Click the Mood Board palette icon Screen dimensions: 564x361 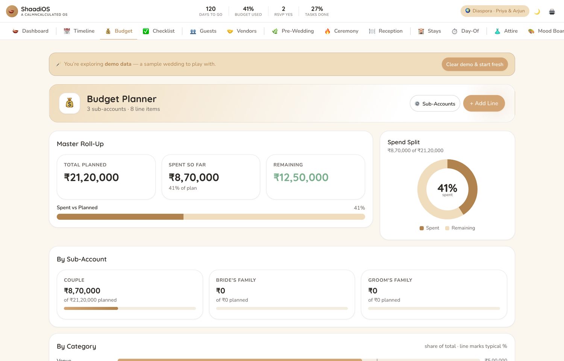click(531, 31)
